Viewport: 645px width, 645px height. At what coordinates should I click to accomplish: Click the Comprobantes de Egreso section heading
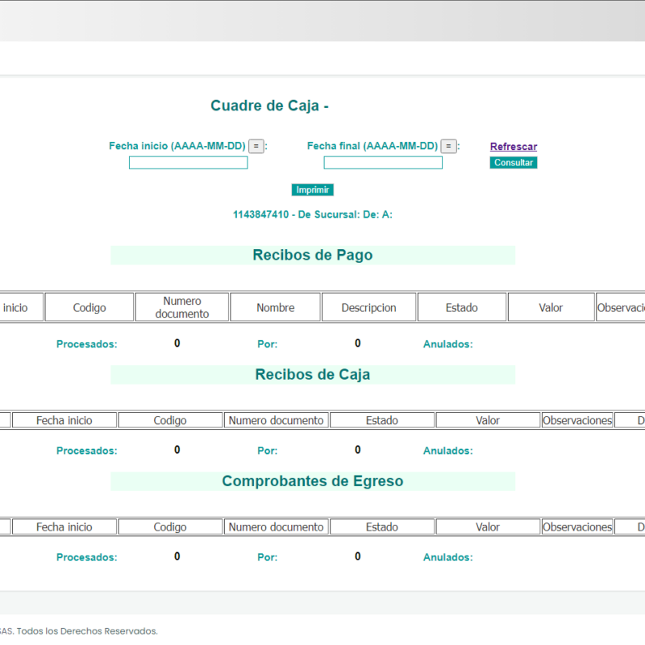(313, 481)
